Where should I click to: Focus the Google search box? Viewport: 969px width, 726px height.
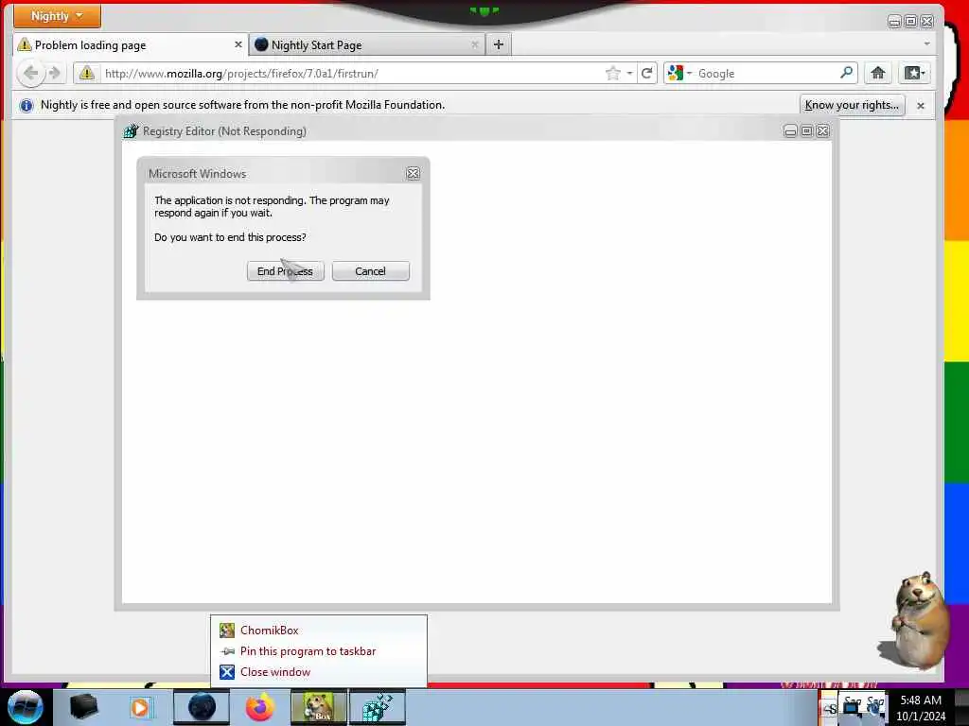(x=766, y=74)
